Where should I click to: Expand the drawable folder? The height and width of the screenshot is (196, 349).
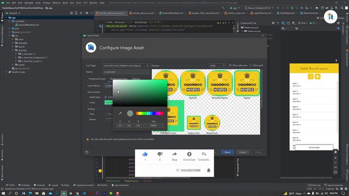[x=13, y=43]
